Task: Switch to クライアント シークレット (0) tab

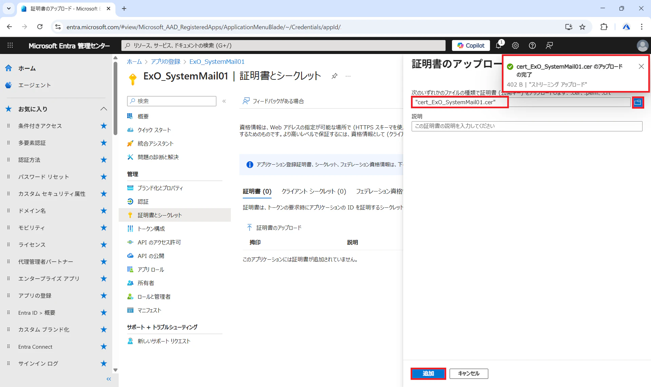Action: point(314,191)
